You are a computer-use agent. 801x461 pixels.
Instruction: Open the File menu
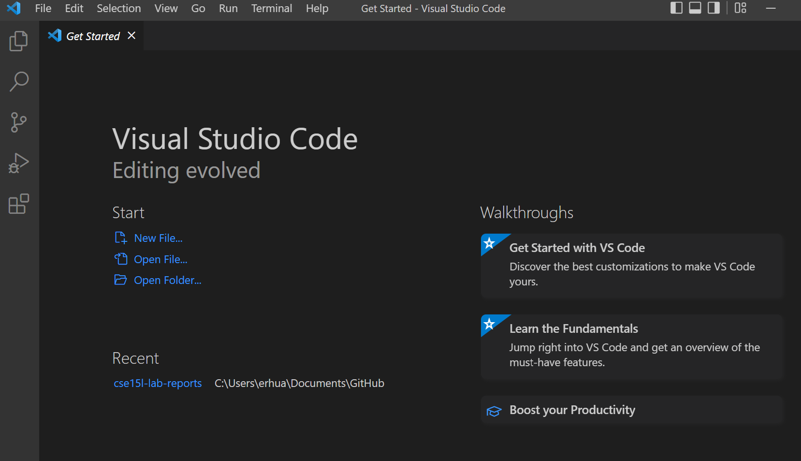(x=43, y=8)
